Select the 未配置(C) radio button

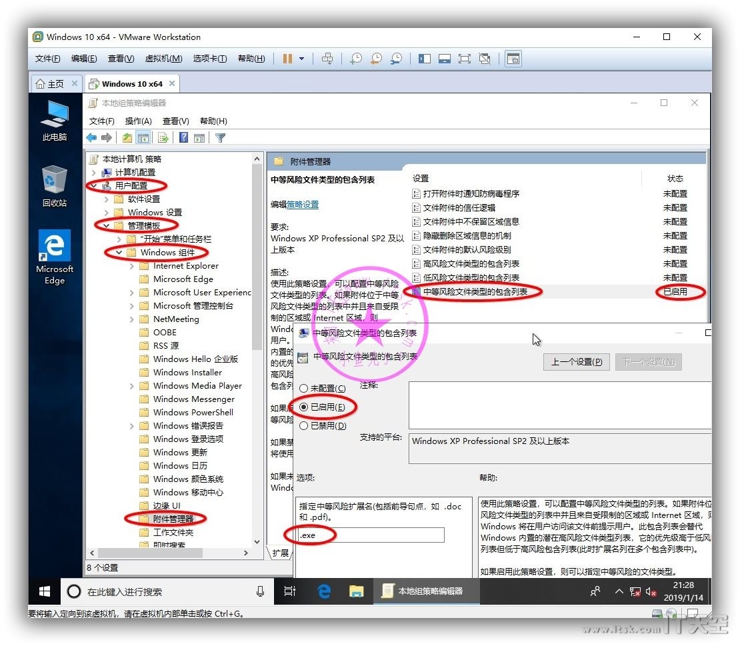(303, 389)
